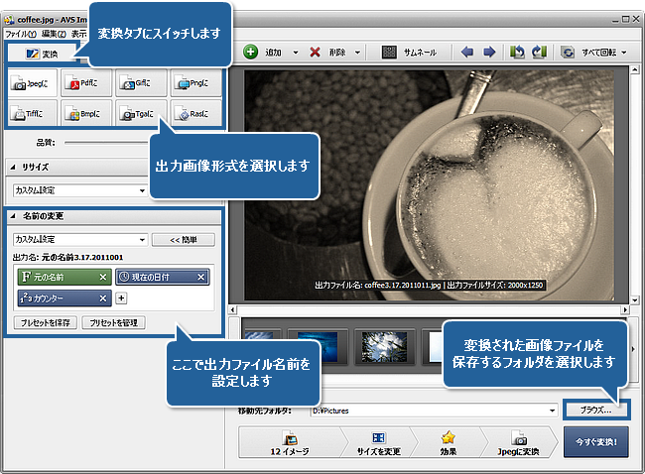Image resolution: width=645 pixels, height=474 pixels.
Task: Click the ブラウズ browse button
Action: 595,409
